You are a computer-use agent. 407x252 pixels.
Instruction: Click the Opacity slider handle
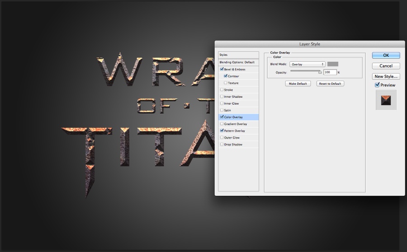click(x=320, y=72)
